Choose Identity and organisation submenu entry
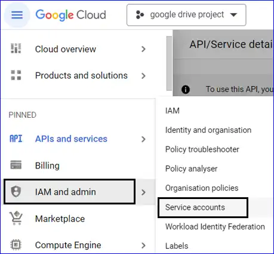Image resolution: width=274 pixels, height=254 pixels. (208, 130)
